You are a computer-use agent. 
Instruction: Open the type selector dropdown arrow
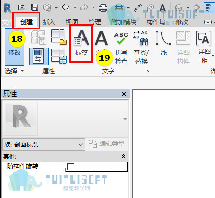pyautogui.click(x=125, y=119)
